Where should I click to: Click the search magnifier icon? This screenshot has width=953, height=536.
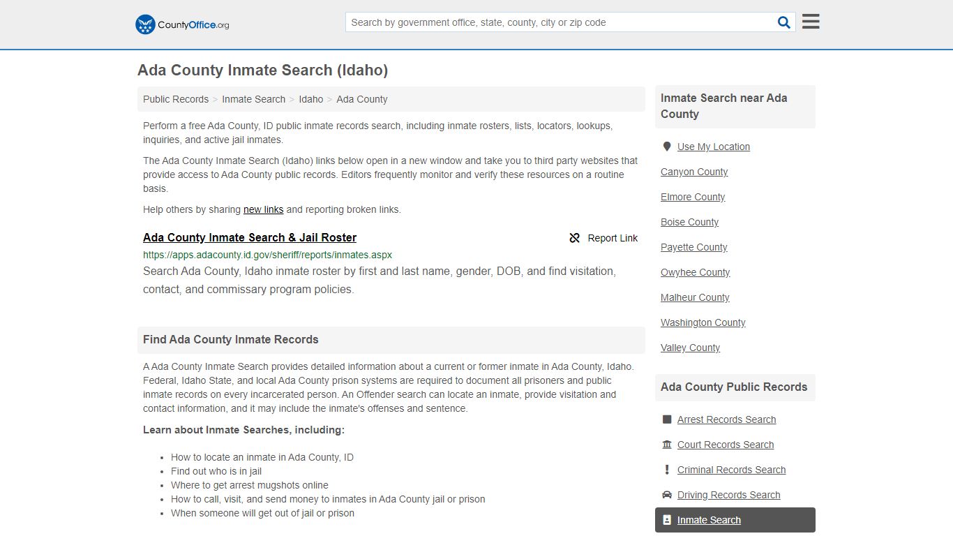point(784,22)
